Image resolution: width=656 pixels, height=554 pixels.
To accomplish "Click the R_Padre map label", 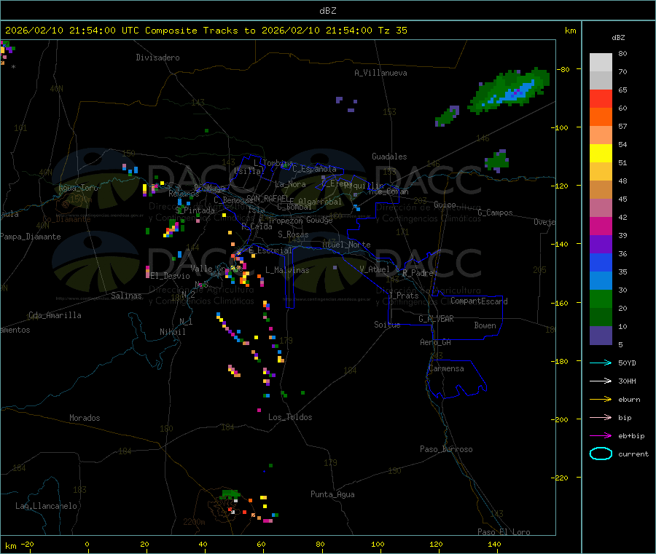I will (418, 273).
